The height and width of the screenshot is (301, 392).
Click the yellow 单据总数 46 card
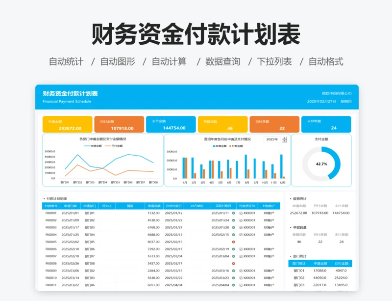point(223,124)
